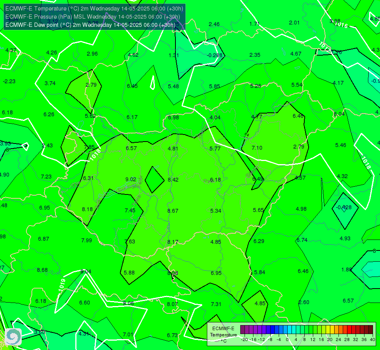This screenshot has height=350, width=380.
Task: Click the 5.65 dew point value
Action: point(259,210)
